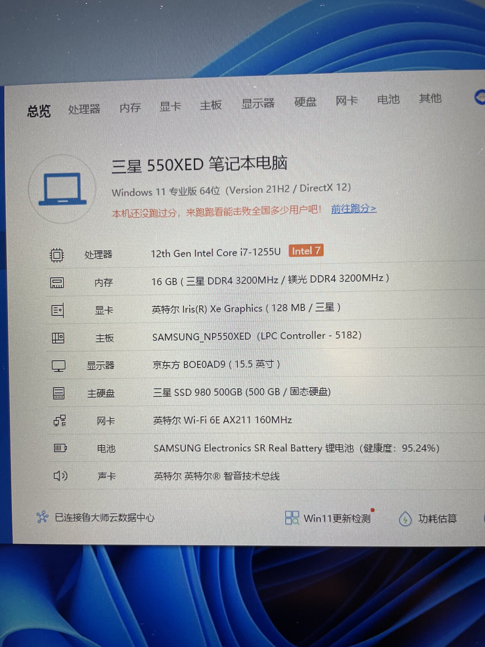This screenshot has height=647, width=485.
Task: Switch to the 总览 overview tab
Action: coord(39,111)
